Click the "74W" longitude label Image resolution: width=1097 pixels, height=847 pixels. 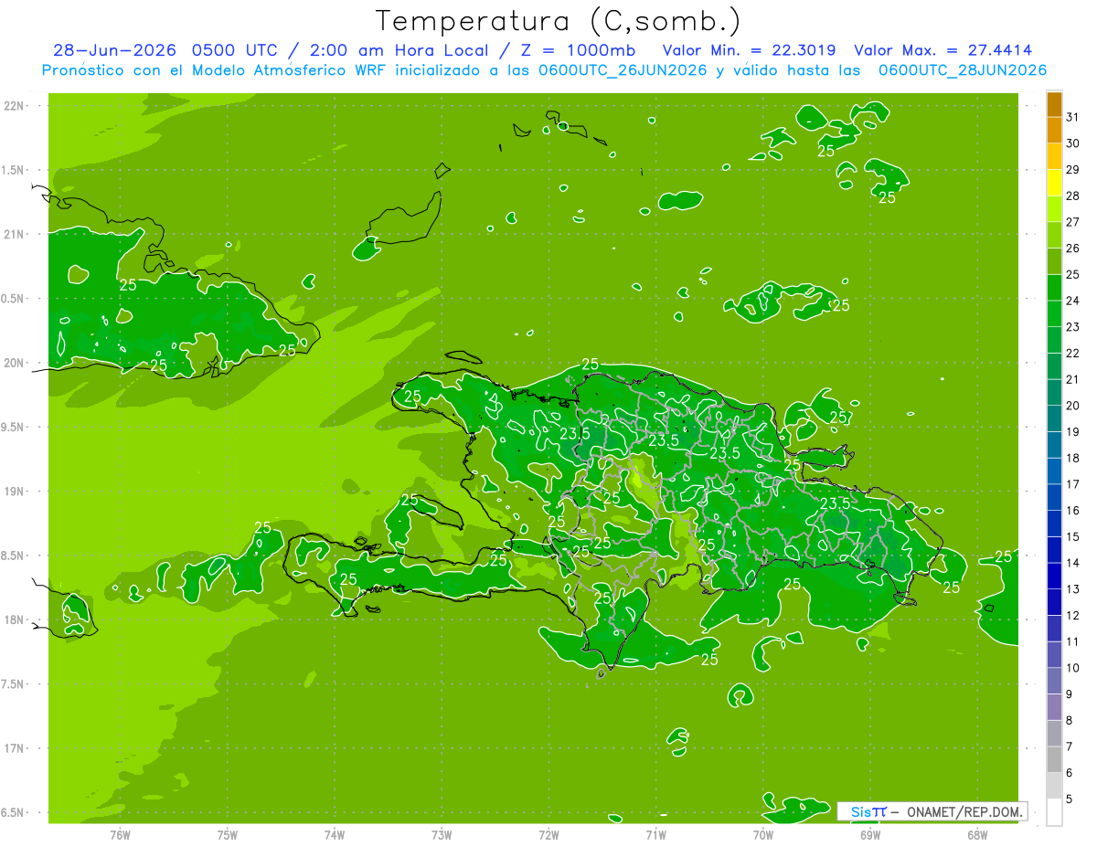click(335, 834)
